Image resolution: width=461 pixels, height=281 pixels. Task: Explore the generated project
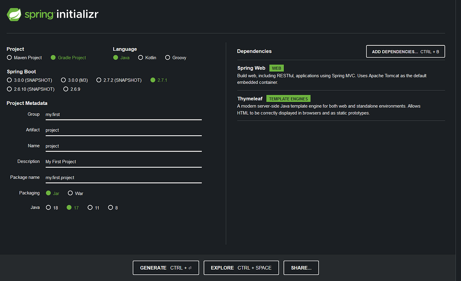pyautogui.click(x=241, y=268)
